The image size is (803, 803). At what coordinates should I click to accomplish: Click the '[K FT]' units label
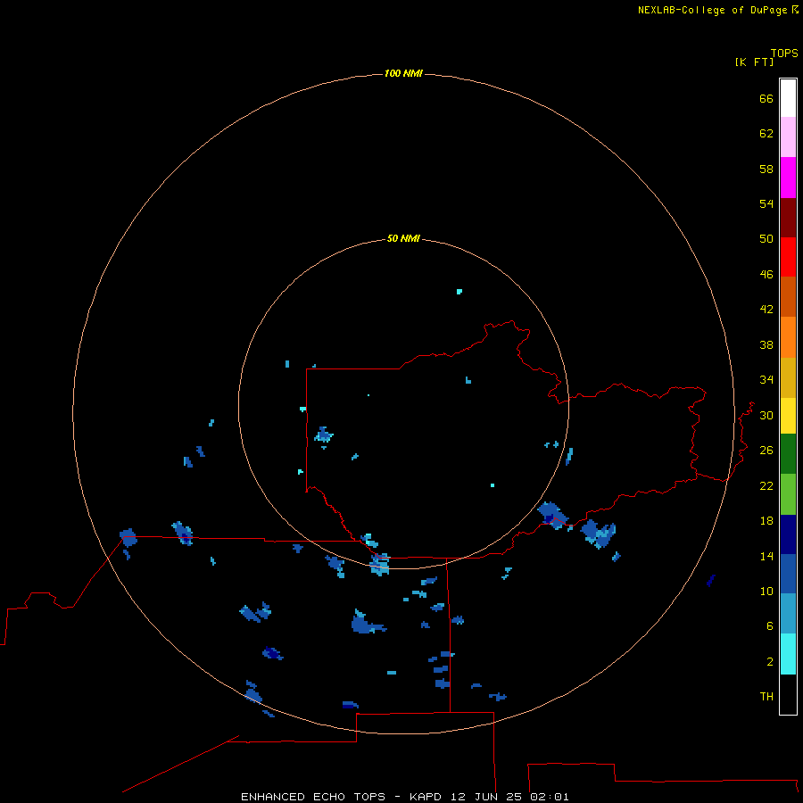point(754,62)
